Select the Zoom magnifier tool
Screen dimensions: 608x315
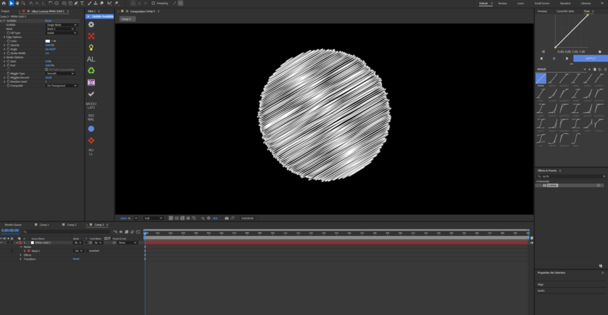(23, 3)
